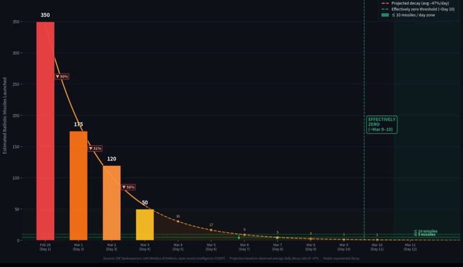Click the 50% decrease badge

(62, 76)
